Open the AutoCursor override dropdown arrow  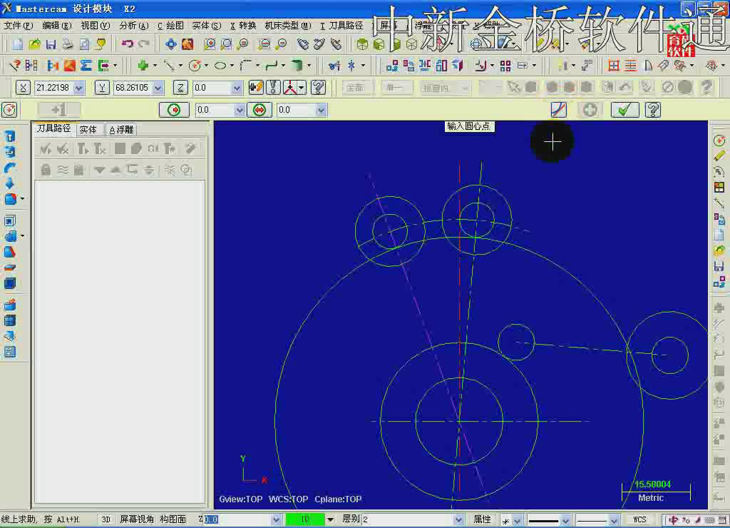pos(302,88)
